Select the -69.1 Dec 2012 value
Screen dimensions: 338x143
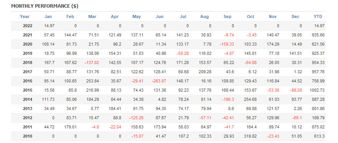pos(297,118)
